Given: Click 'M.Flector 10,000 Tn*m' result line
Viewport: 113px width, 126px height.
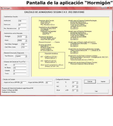Looking at the screenshot, I should tap(47, 48).
